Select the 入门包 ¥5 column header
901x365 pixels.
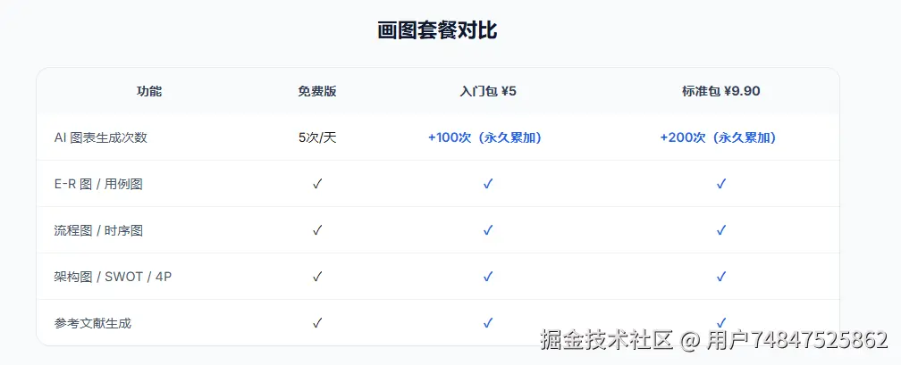(488, 91)
